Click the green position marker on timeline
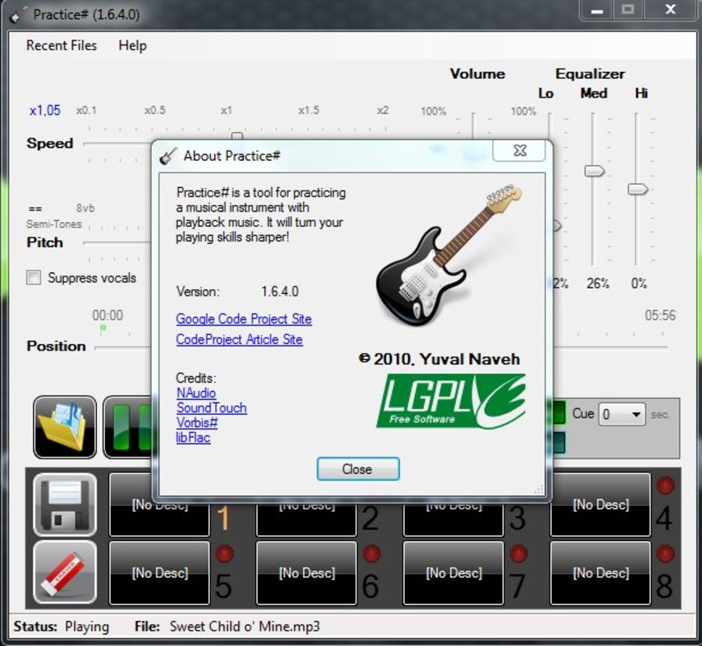Image resolution: width=702 pixels, height=646 pixels. click(x=103, y=328)
